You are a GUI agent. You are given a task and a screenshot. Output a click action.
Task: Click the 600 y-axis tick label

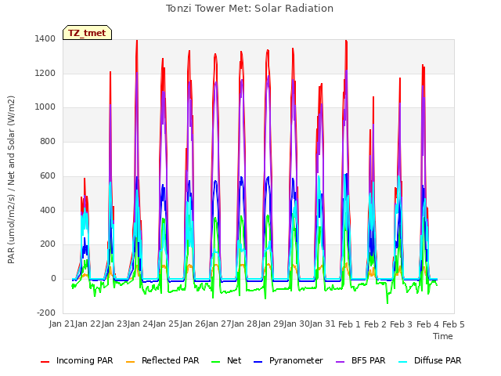pos(48,175)
